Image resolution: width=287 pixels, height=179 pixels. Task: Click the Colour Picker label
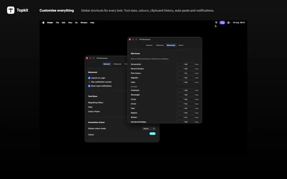[94, 112]
